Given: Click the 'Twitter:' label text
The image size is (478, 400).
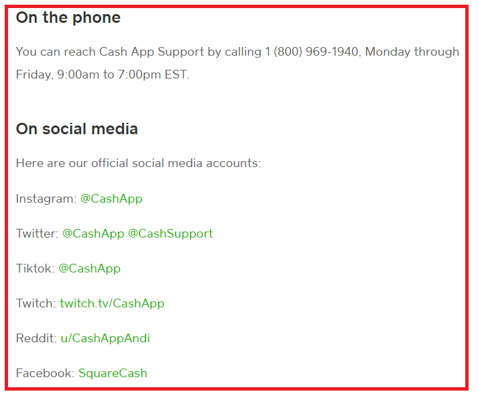Looking at the screenshot, I should coord(37,234).
